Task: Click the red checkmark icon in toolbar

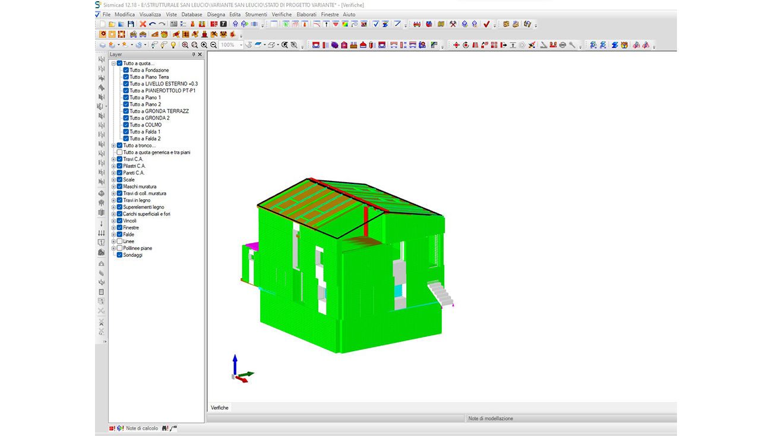Action: 486,24
